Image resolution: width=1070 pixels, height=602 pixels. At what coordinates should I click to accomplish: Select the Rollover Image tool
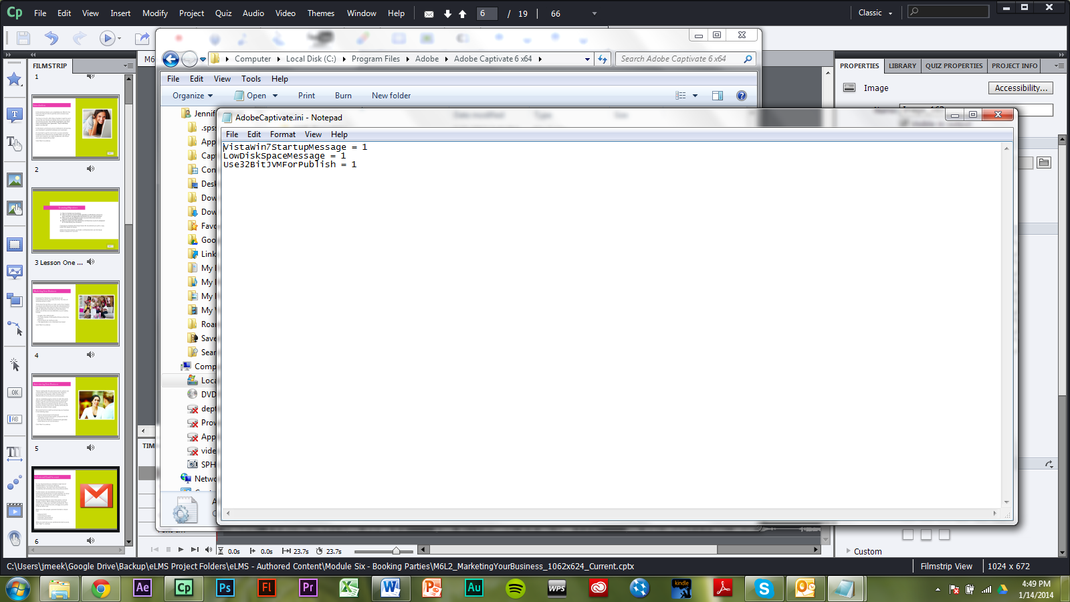(x=15, y=209)
